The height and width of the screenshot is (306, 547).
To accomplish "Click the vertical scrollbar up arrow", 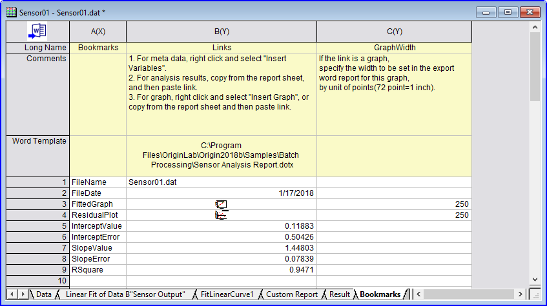I will (x=535, y=27).
